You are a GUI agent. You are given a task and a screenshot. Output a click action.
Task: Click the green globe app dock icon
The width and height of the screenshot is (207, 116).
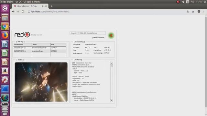pyautogui.click(x=5, y=98)
